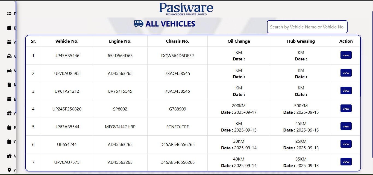View details for vehicle UP45AB5446

(x=346, y=55)
